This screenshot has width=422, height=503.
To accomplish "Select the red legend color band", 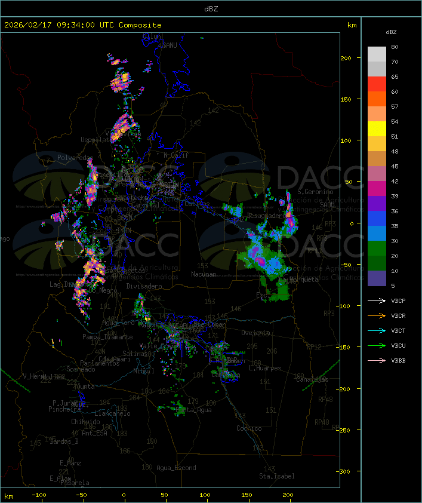I will point(377,84).
